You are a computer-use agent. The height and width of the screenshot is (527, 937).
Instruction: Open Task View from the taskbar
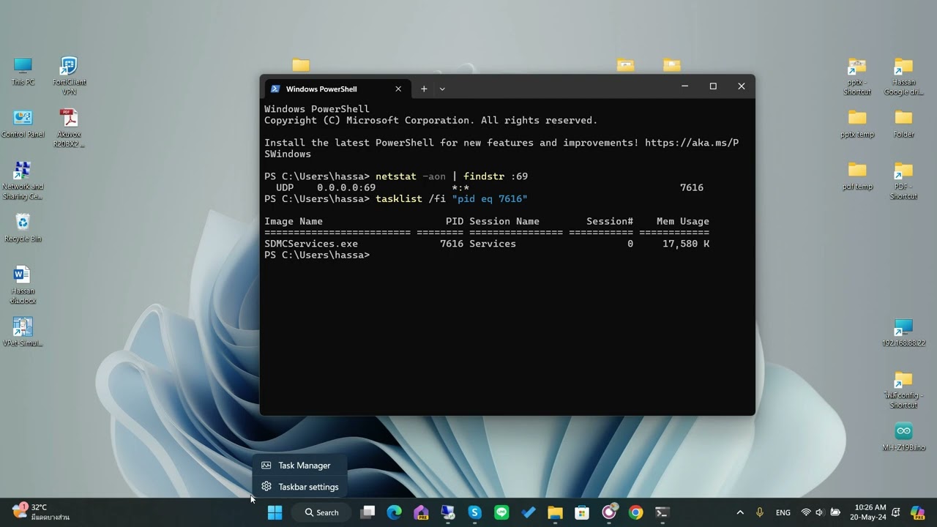(x=367, y=512)
